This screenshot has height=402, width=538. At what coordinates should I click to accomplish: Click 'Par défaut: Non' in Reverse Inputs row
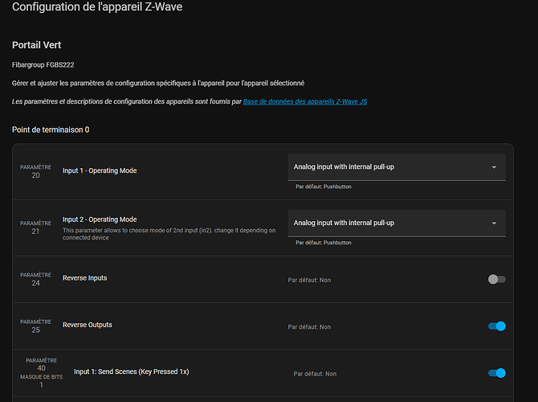click(x=309, y=280)
